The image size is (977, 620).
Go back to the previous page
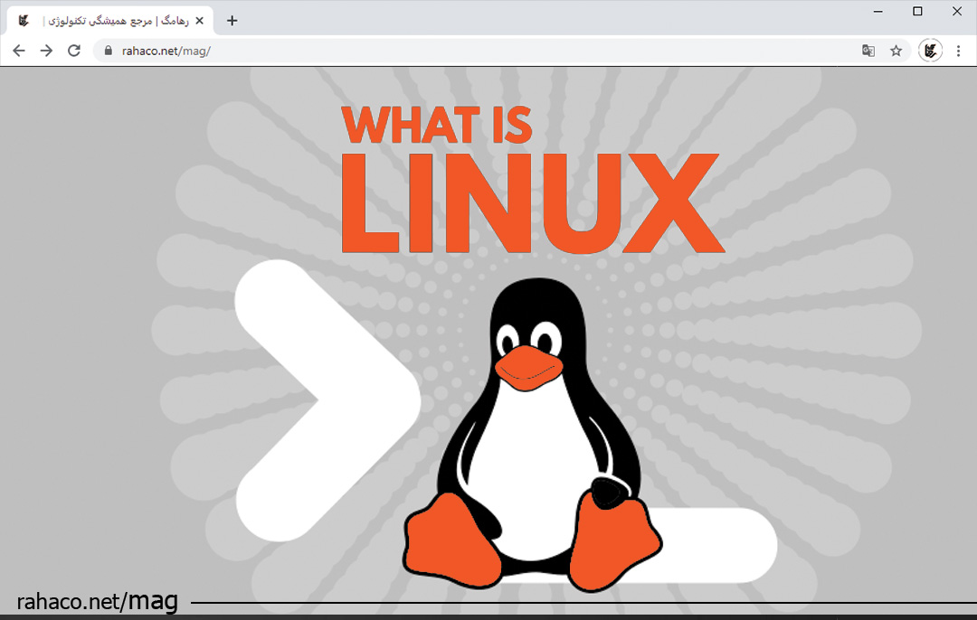[18, 51]
